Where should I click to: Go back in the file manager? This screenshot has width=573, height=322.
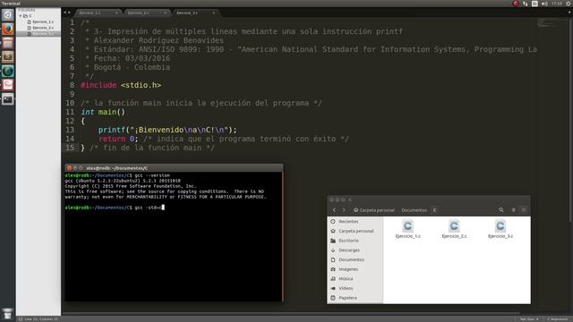click(334, 210)
